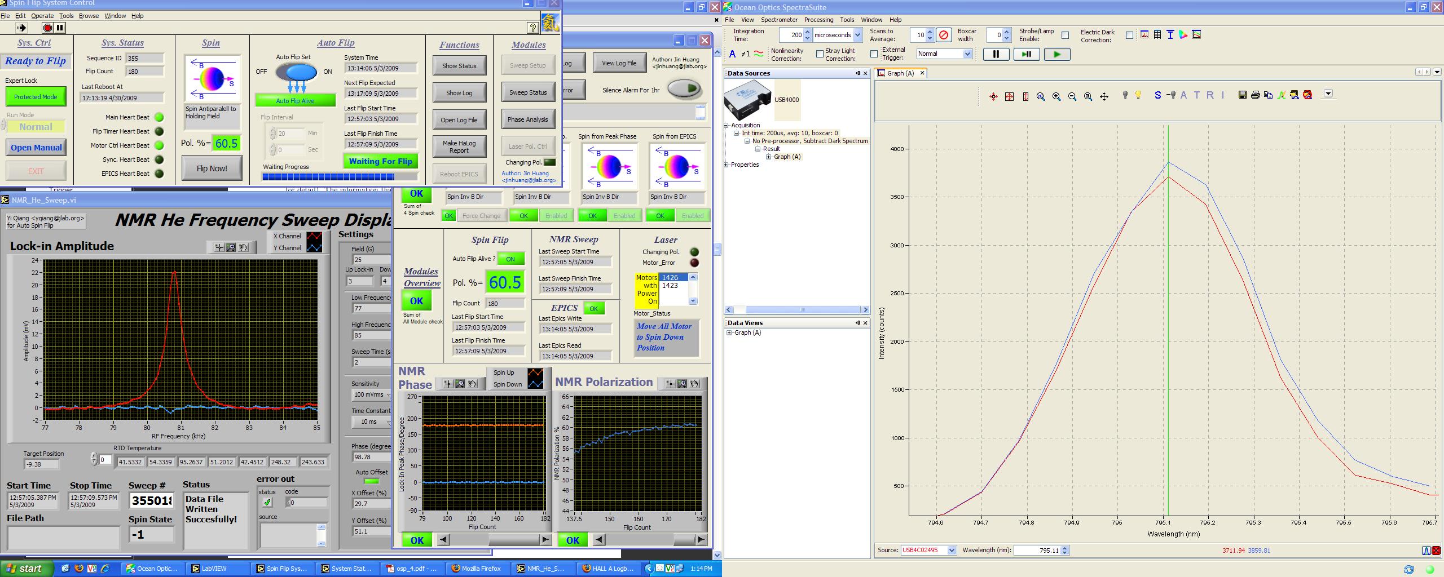The image size is (1444, 577).
Task: Click the single-step acquisition button
Action: [1027, 54]
